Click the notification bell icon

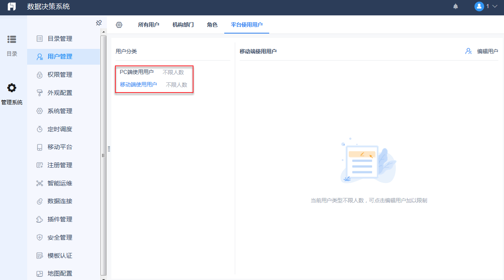coord(455,7)
